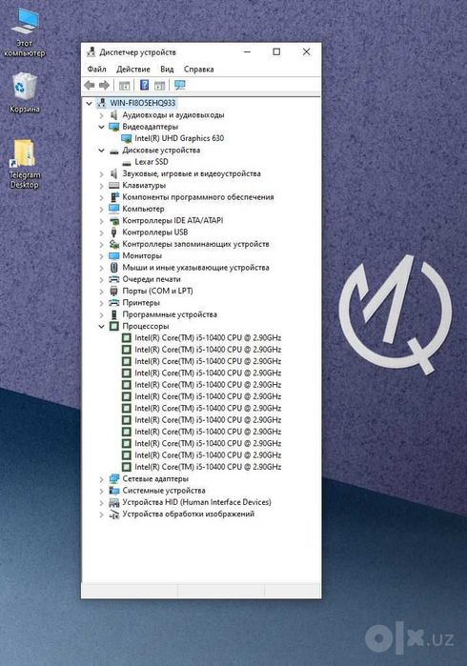This screenshot has height=666, width=467.
Task: Click the Back arrow toolbar icon
Action: coord(90,85)
